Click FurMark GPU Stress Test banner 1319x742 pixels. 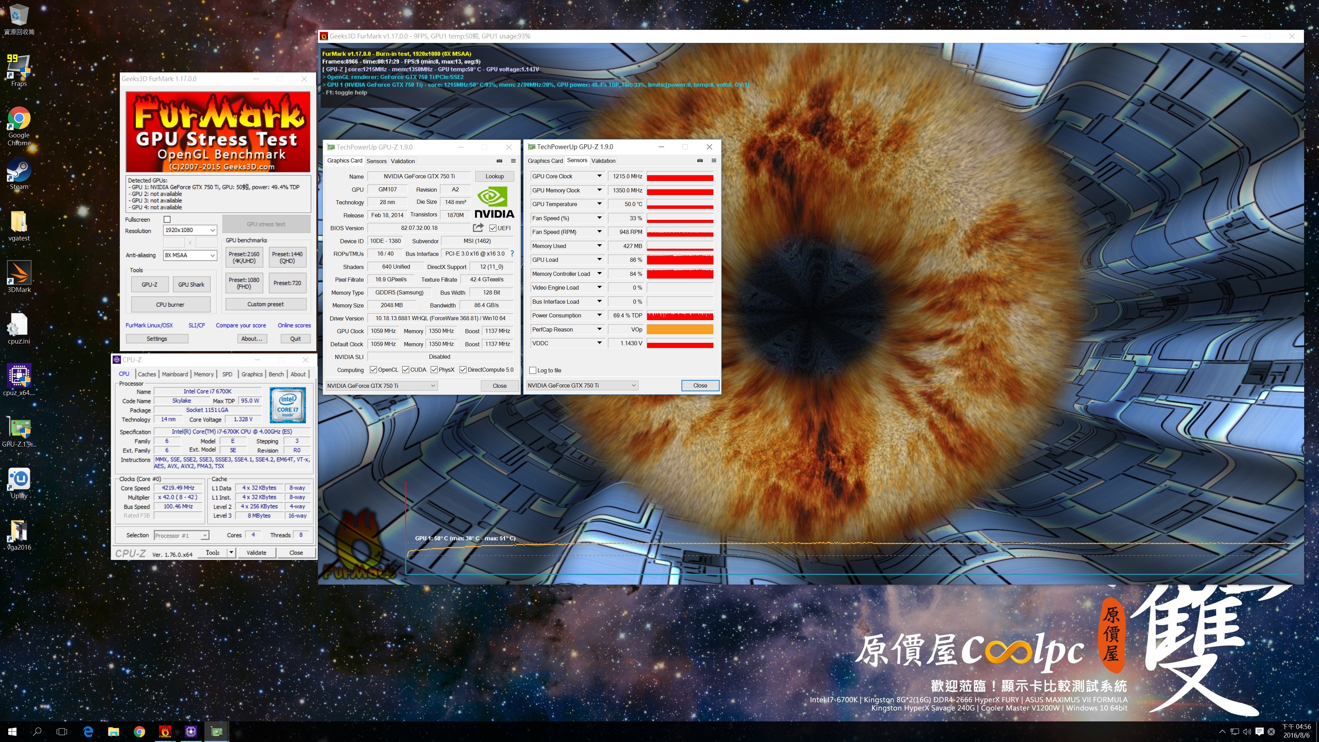click(x=218, y=132)
